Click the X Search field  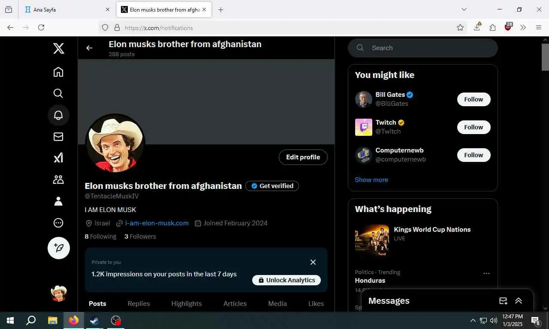click(x=423, y=48)
